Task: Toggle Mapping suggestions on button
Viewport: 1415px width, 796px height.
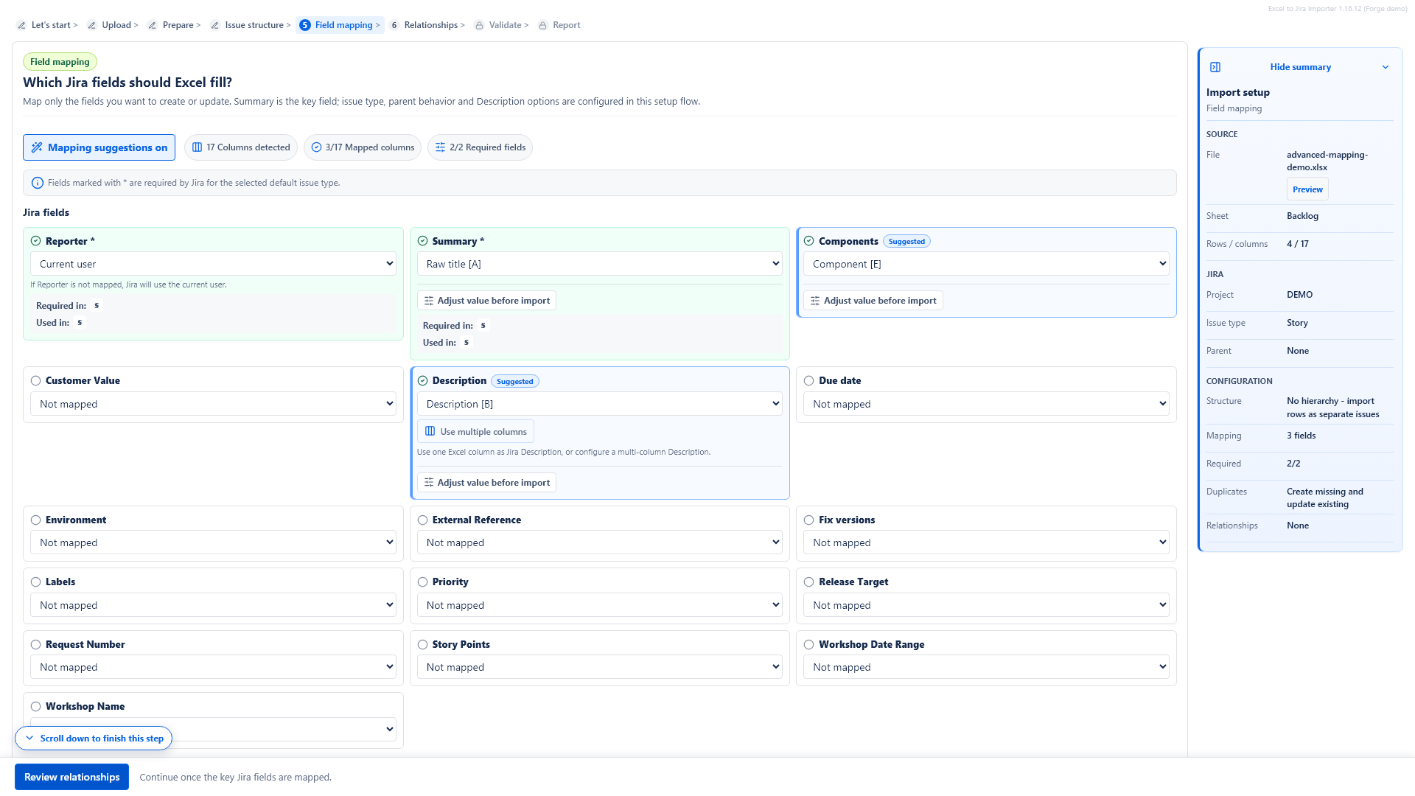Action: (99, 147)
